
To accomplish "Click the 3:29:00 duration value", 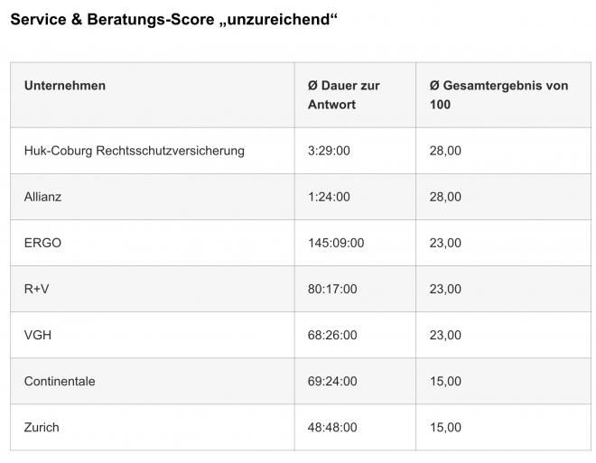I will [x=329, y=151].
